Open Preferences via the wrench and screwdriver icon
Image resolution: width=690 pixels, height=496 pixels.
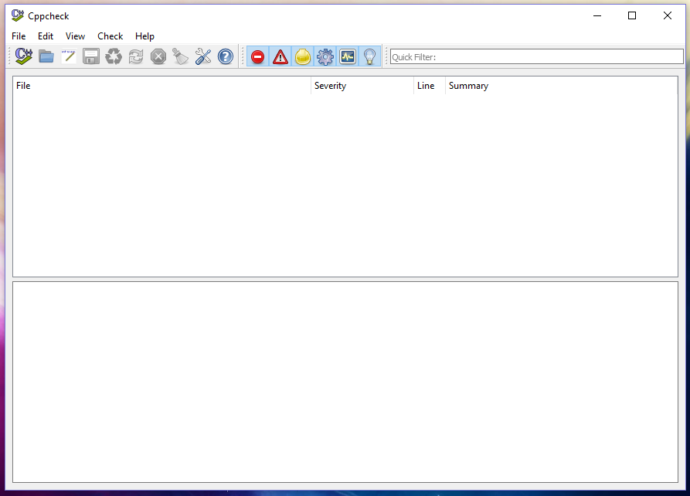pyautogui.click(x=203, y=56)
